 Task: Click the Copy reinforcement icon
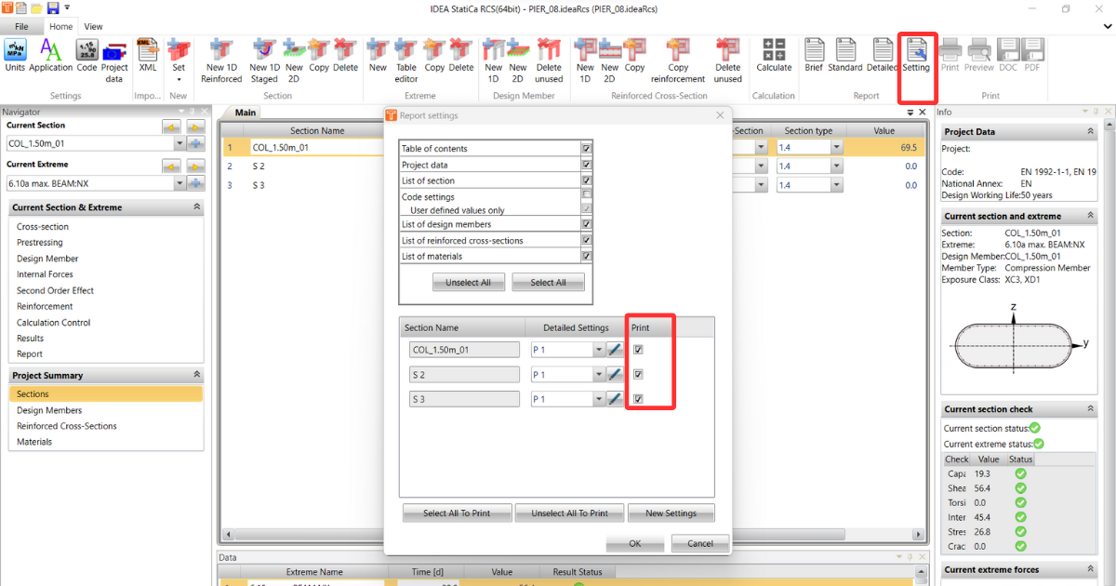coord(677,56)
